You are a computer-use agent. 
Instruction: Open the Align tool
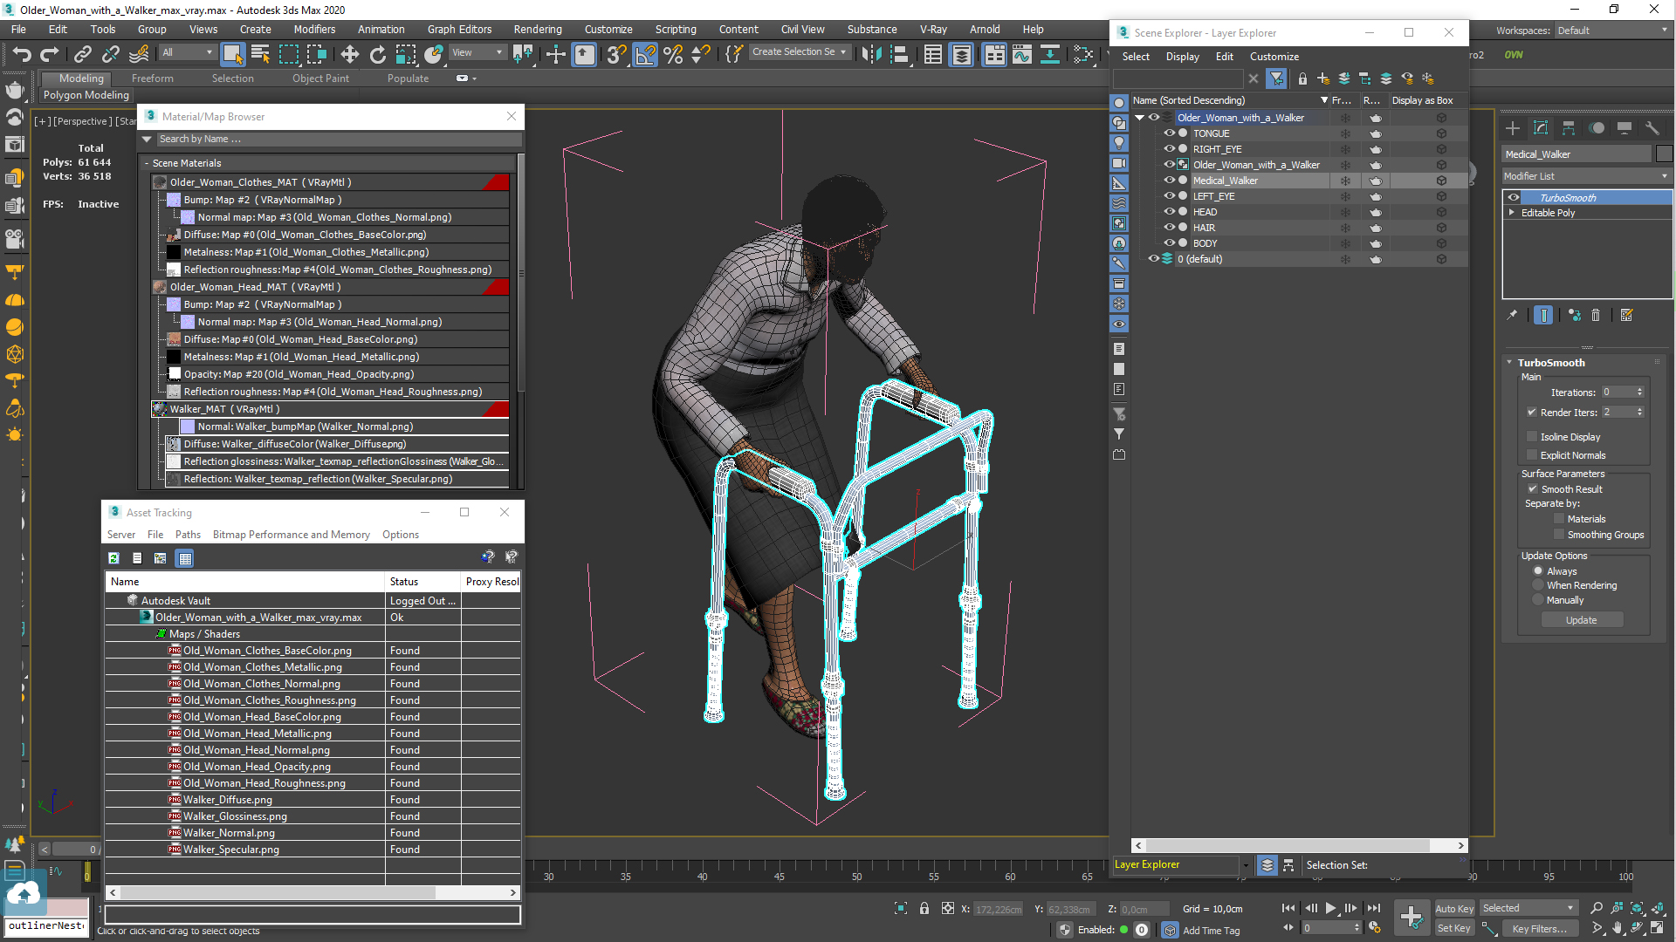tap(899, 54)
